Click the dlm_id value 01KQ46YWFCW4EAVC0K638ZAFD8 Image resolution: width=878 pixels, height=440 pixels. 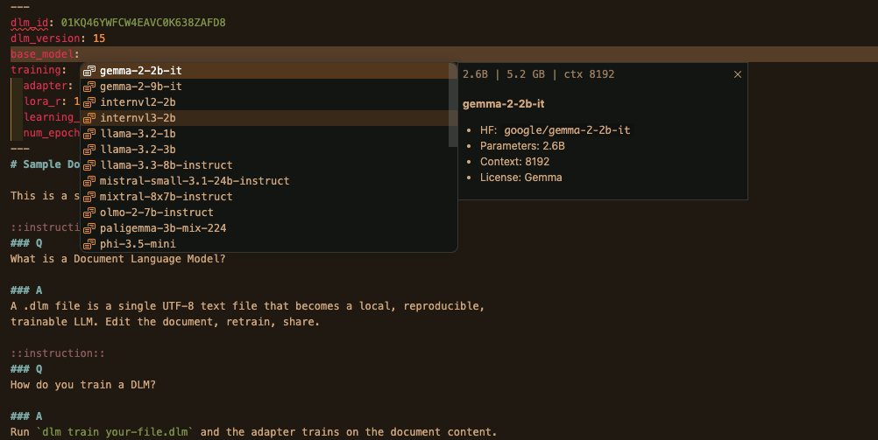pyautogui.click(x=144, y=23)
